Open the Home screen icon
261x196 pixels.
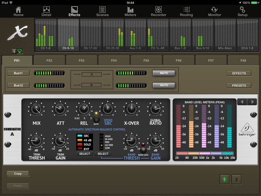tap(18, 11)
